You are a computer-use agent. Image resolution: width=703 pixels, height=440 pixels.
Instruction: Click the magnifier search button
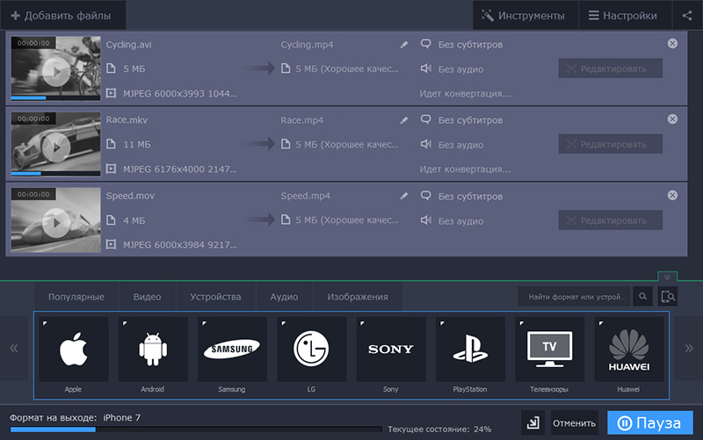click(x=643, y=297)
